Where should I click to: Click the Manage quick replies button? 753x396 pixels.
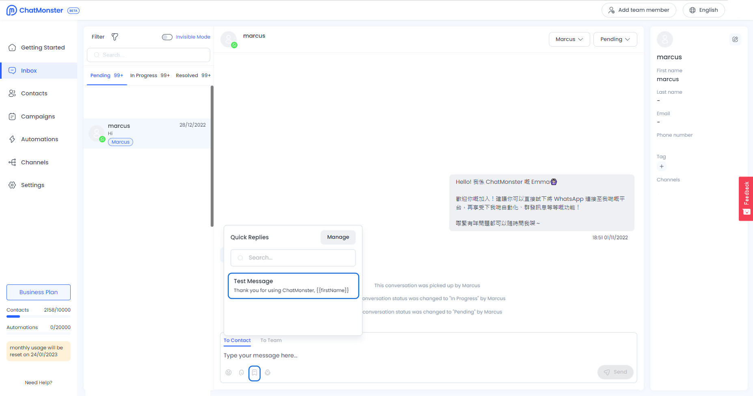(338, 237)
